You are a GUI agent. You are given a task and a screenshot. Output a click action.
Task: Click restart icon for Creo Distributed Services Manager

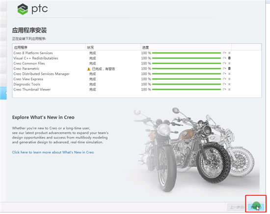click(224, 74)
